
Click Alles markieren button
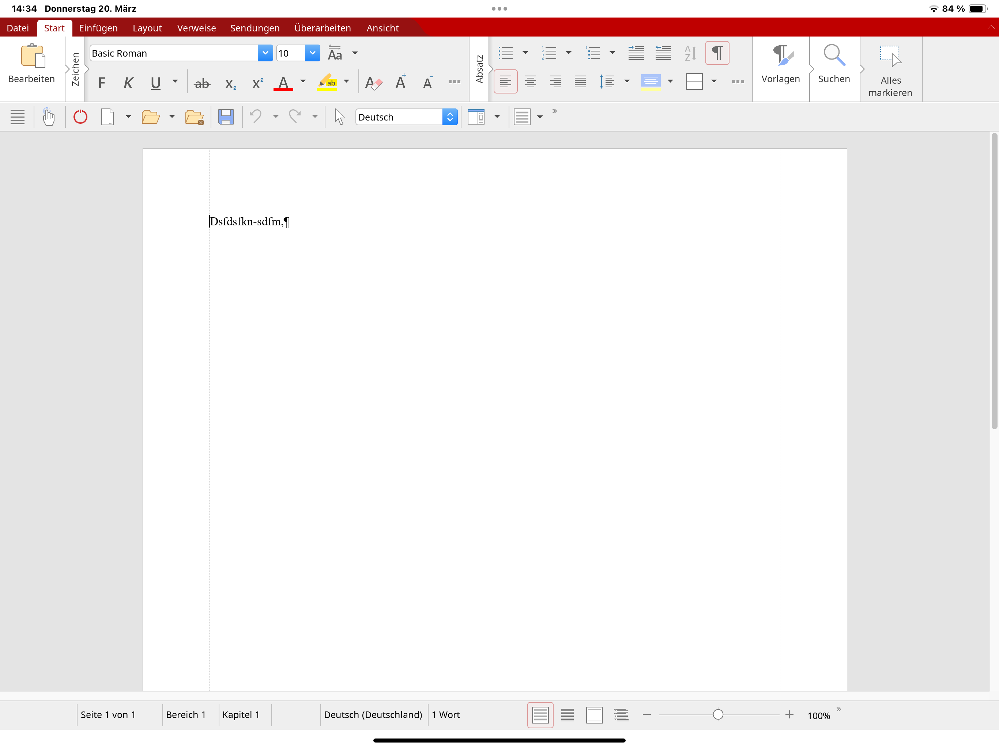[x=890, y=71]
